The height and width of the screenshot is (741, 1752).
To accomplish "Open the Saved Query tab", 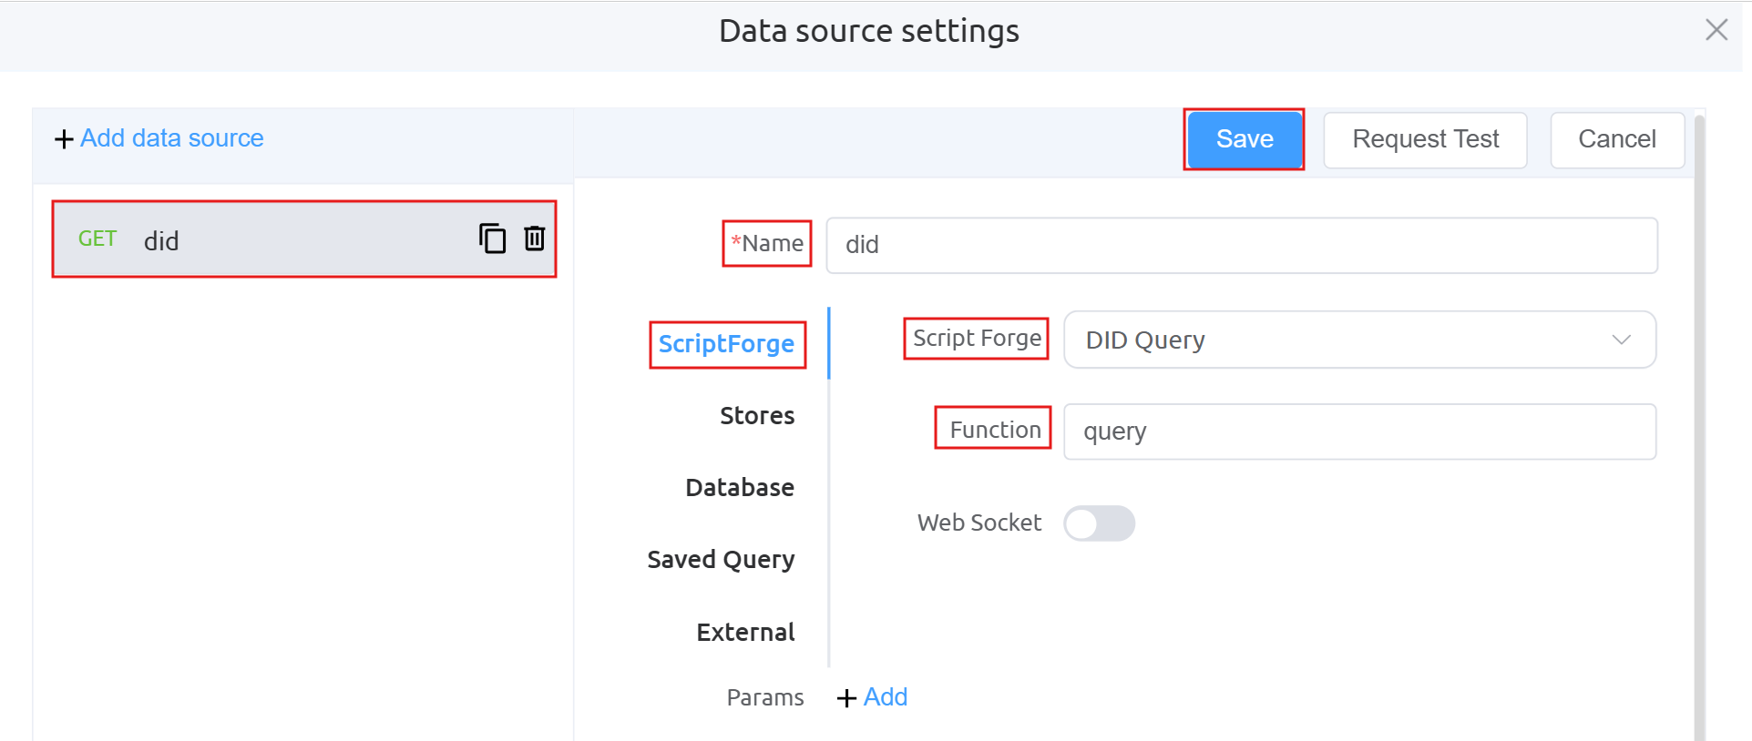I will pyautogui.click(x=721, y=560).
